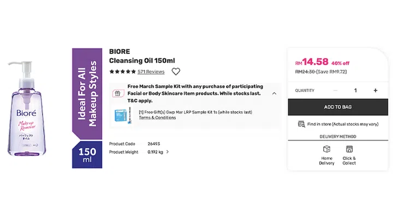Click the Cleansing Oil 150ml product title
This screenshot has height=224, width=393.
142,60
